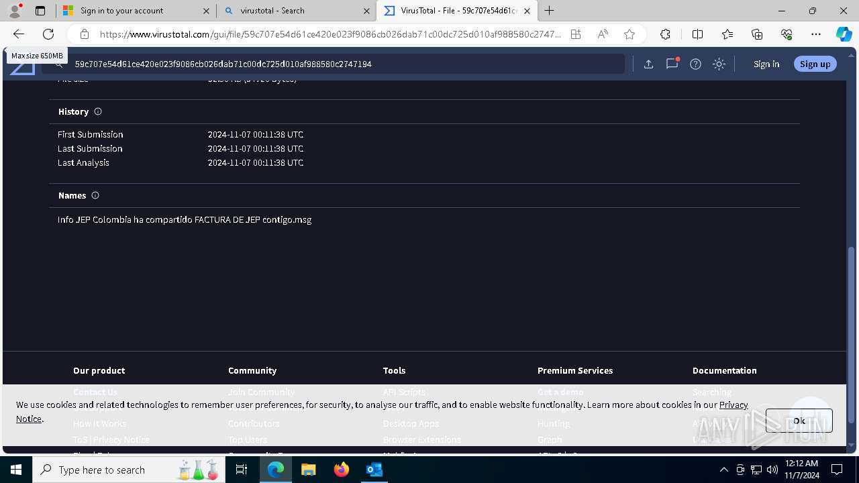Click the VirusTotal search magnifier icon
Viewport: 859px width, 483px height.
point(59,64)
